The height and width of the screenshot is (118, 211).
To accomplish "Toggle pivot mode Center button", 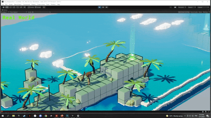I will point(31,7).
